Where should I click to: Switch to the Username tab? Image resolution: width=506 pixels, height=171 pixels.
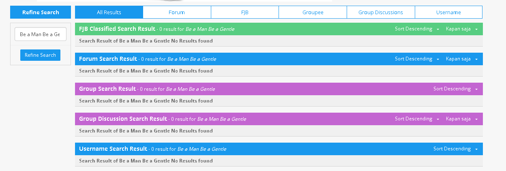click(x=448, y=12)
